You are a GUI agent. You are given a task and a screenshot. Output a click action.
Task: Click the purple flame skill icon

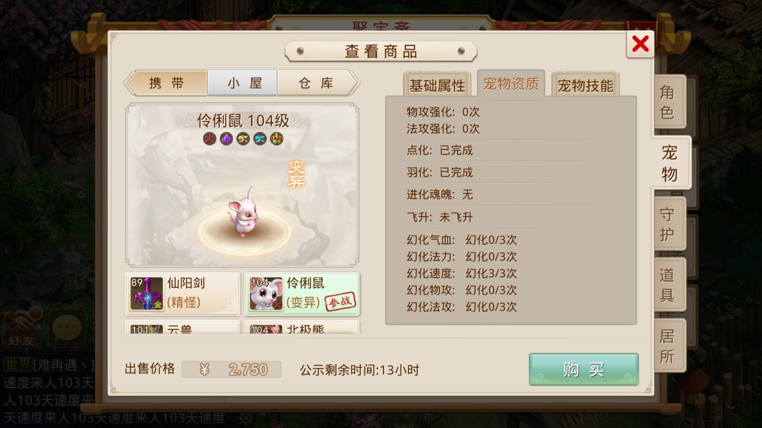pyautogui.click(x=226, y=138)
